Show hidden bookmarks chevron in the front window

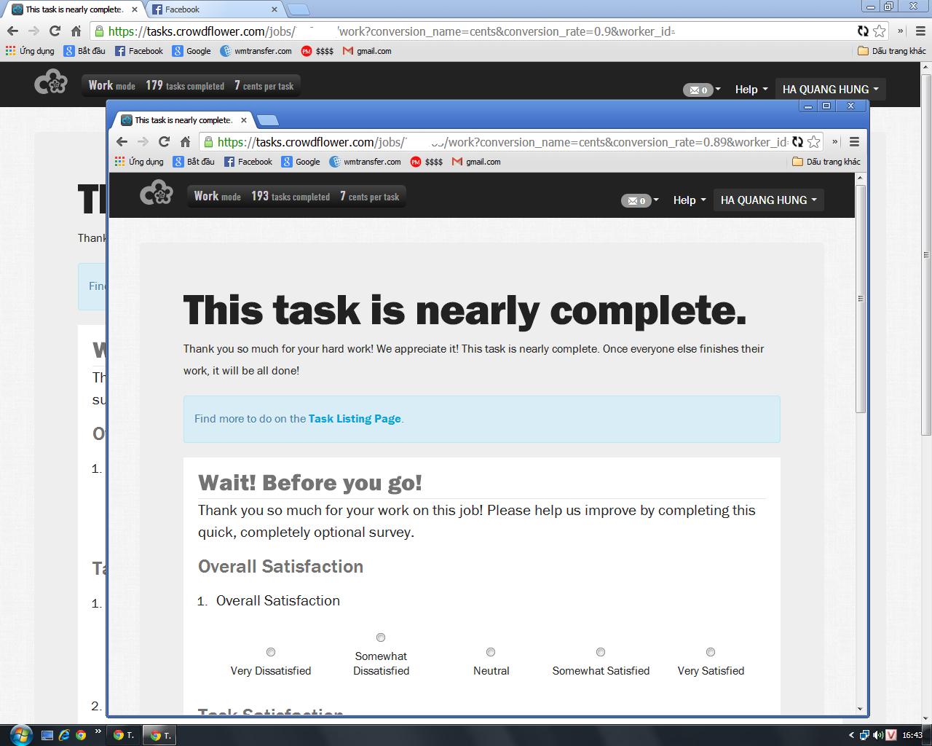point(834,142)
